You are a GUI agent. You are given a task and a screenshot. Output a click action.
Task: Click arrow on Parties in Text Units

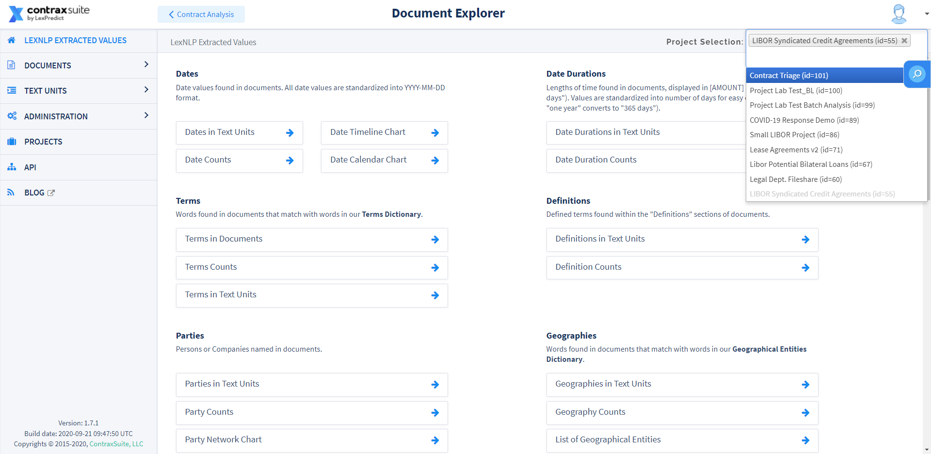pyautogui.click(x=435, y=385)
